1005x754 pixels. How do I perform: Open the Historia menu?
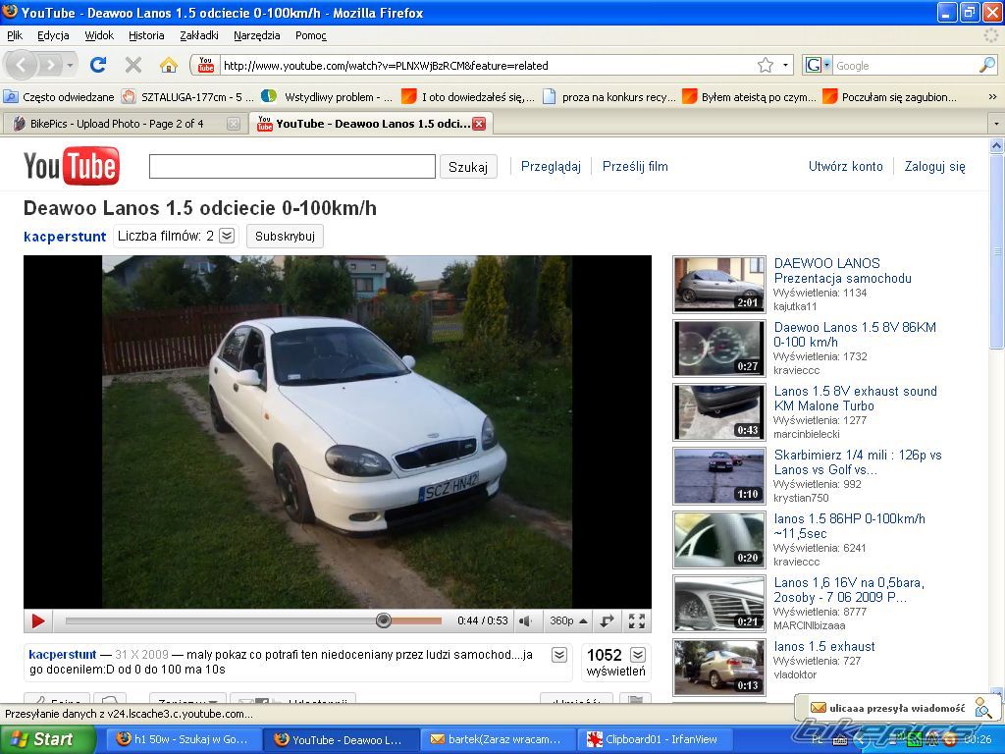[146, 35]
